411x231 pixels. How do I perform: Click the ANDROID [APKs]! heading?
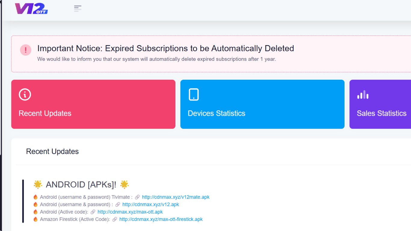click(x=81, y=184)
